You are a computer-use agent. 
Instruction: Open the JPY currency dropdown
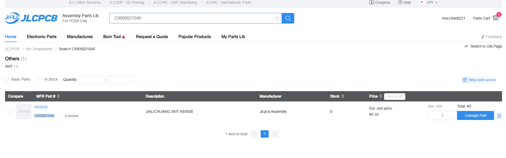coord(432,2)
